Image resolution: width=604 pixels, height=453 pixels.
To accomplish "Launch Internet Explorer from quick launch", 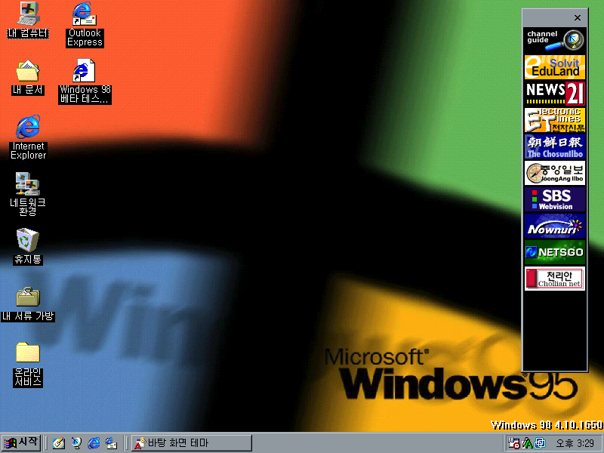I will click(94, 443).
